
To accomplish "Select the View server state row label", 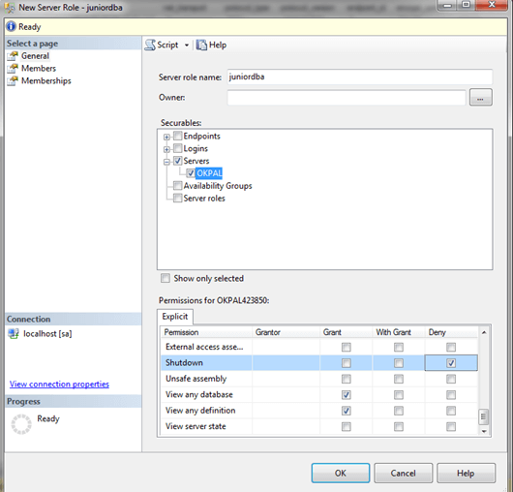I will pos(196,426).
